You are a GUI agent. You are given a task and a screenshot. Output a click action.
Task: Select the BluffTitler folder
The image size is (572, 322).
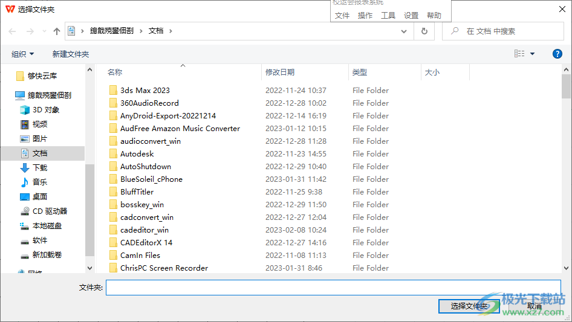[137, 192]
